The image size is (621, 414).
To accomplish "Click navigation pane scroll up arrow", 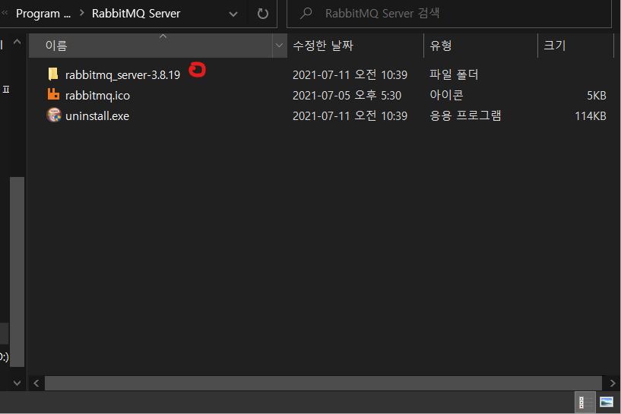I will (x=17, y=42).
